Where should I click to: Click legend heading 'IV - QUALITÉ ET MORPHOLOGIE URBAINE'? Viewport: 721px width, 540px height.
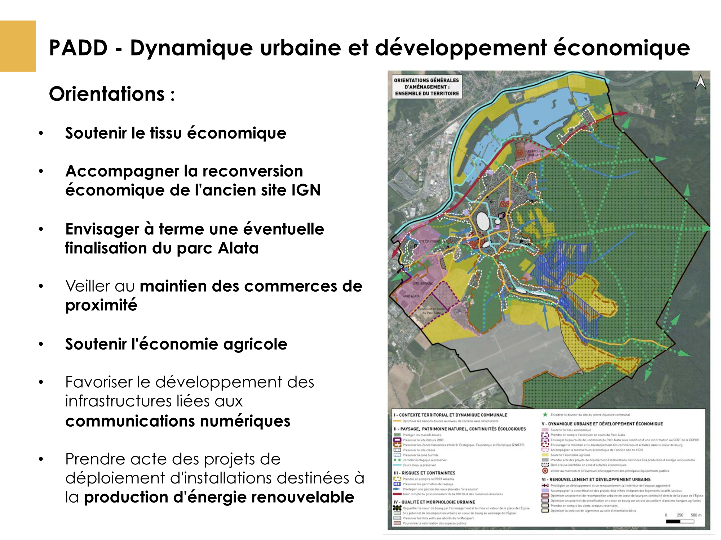[434, 502]
